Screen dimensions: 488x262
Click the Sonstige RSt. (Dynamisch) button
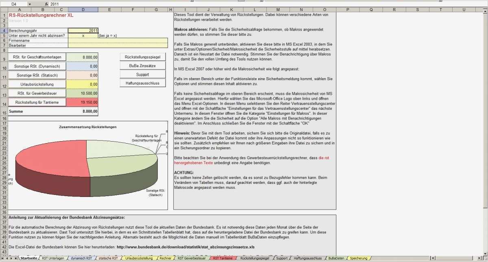pos(37,66)
